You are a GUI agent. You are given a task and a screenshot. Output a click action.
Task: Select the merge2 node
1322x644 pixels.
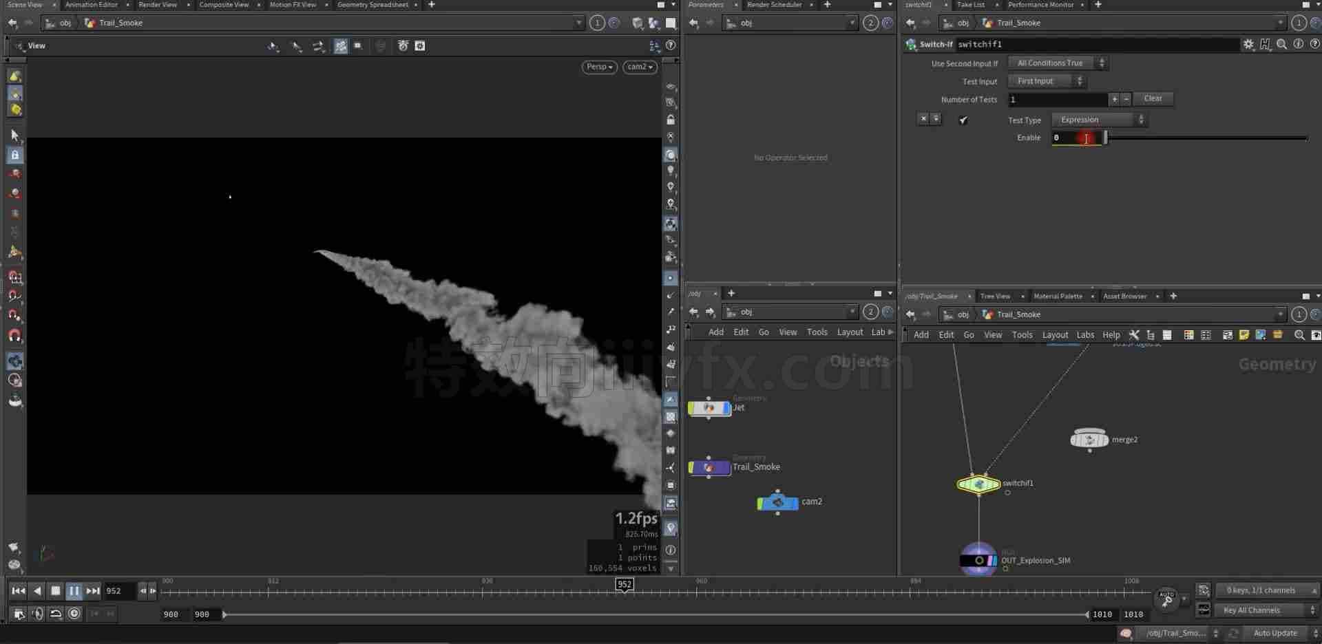[x=1089, y=439]
